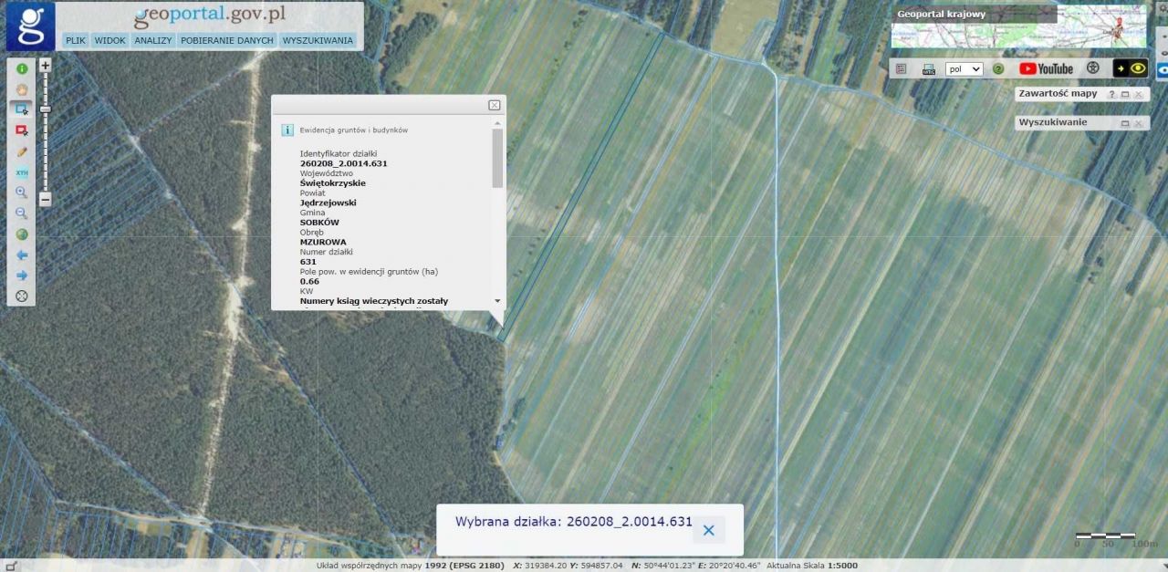Viewport: 1168px width, 572px height.
Task: Click the zoom-in magnifier tool
Action: coord(22,192)
